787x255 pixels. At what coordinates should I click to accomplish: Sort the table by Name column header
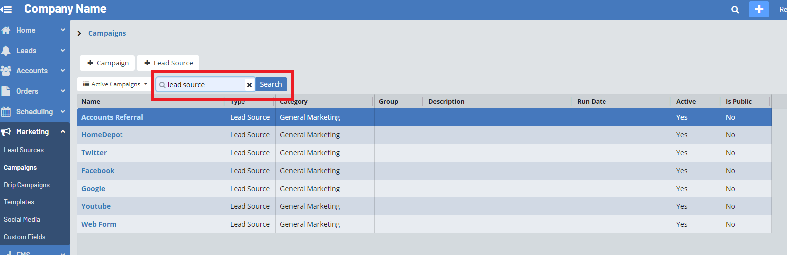coord(91,102)
